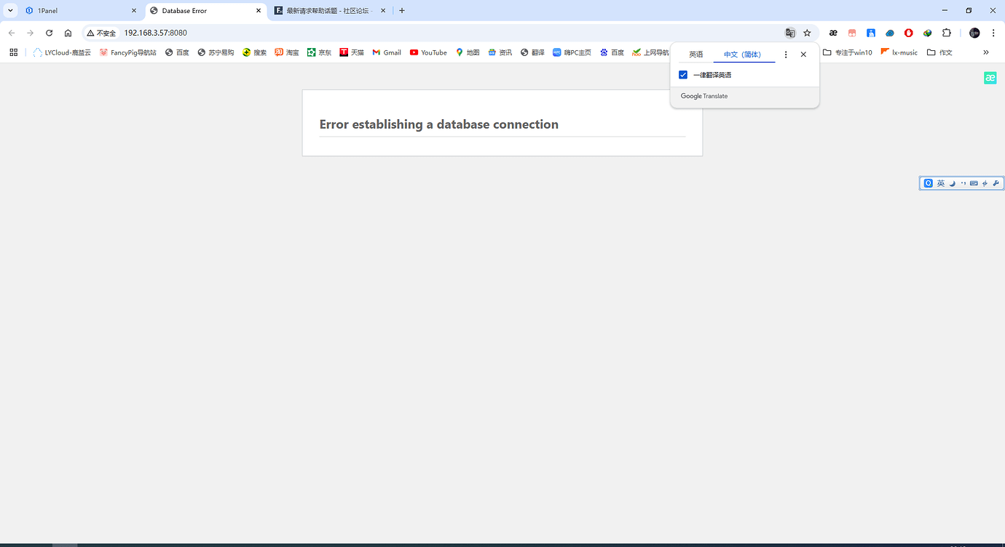Click the user profile avatar
Screen dimensions: 1005x547
click(x=974, y=33)
